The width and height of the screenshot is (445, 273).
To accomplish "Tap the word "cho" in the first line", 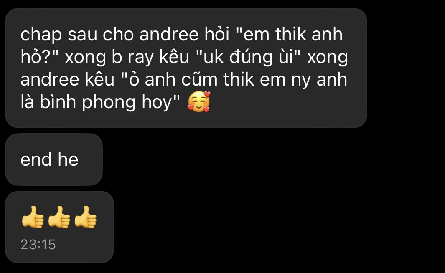I will (118, 34).
